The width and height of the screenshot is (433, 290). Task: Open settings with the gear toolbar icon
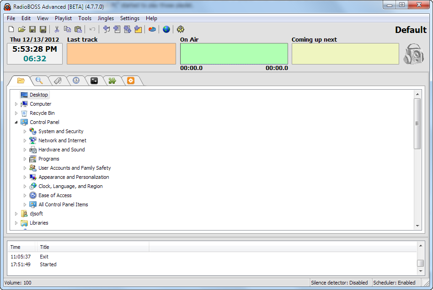pos(181,29)
